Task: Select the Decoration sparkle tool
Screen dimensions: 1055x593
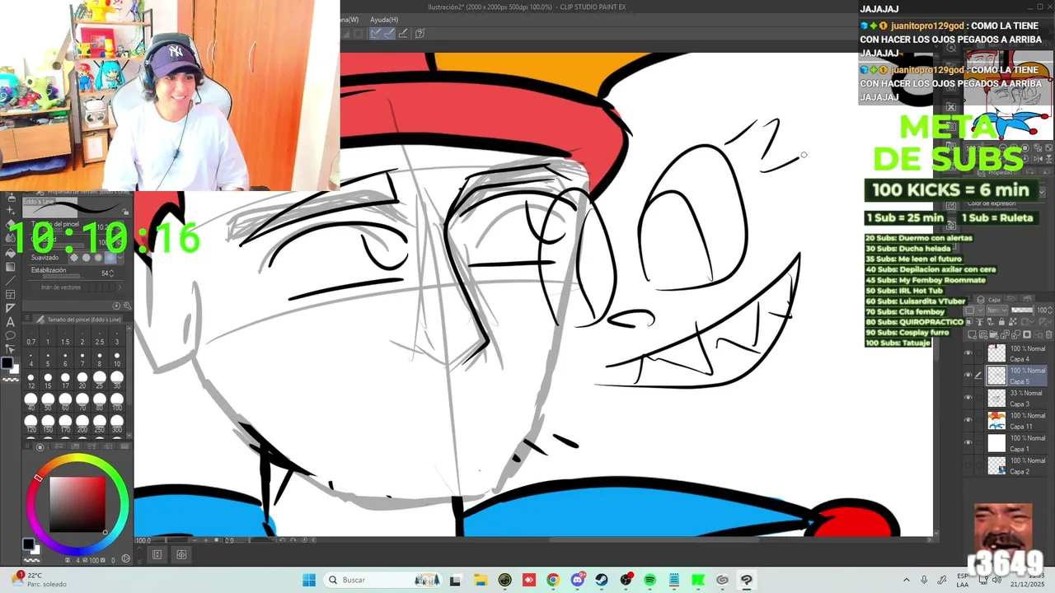Action: (x=10, y=210)
